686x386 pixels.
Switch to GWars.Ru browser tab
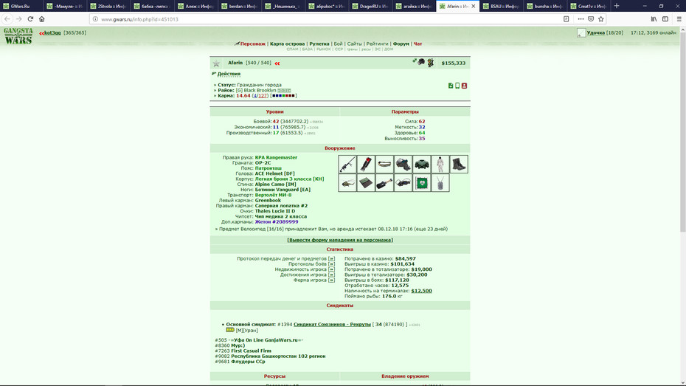click(x=21, y=6)
